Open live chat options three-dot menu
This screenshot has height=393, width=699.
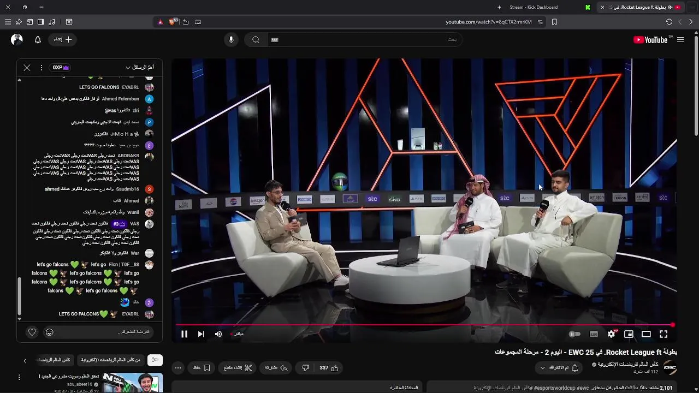coord(41,68)
